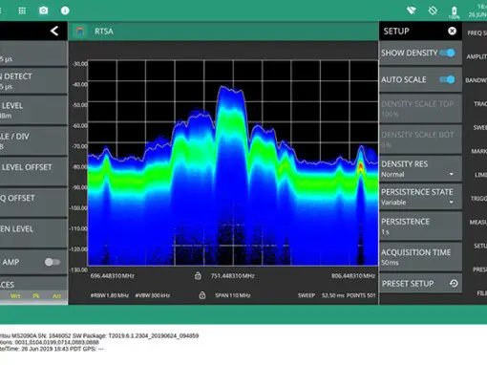Open PERSISTENCE STATE dropdown

point(420,197)
